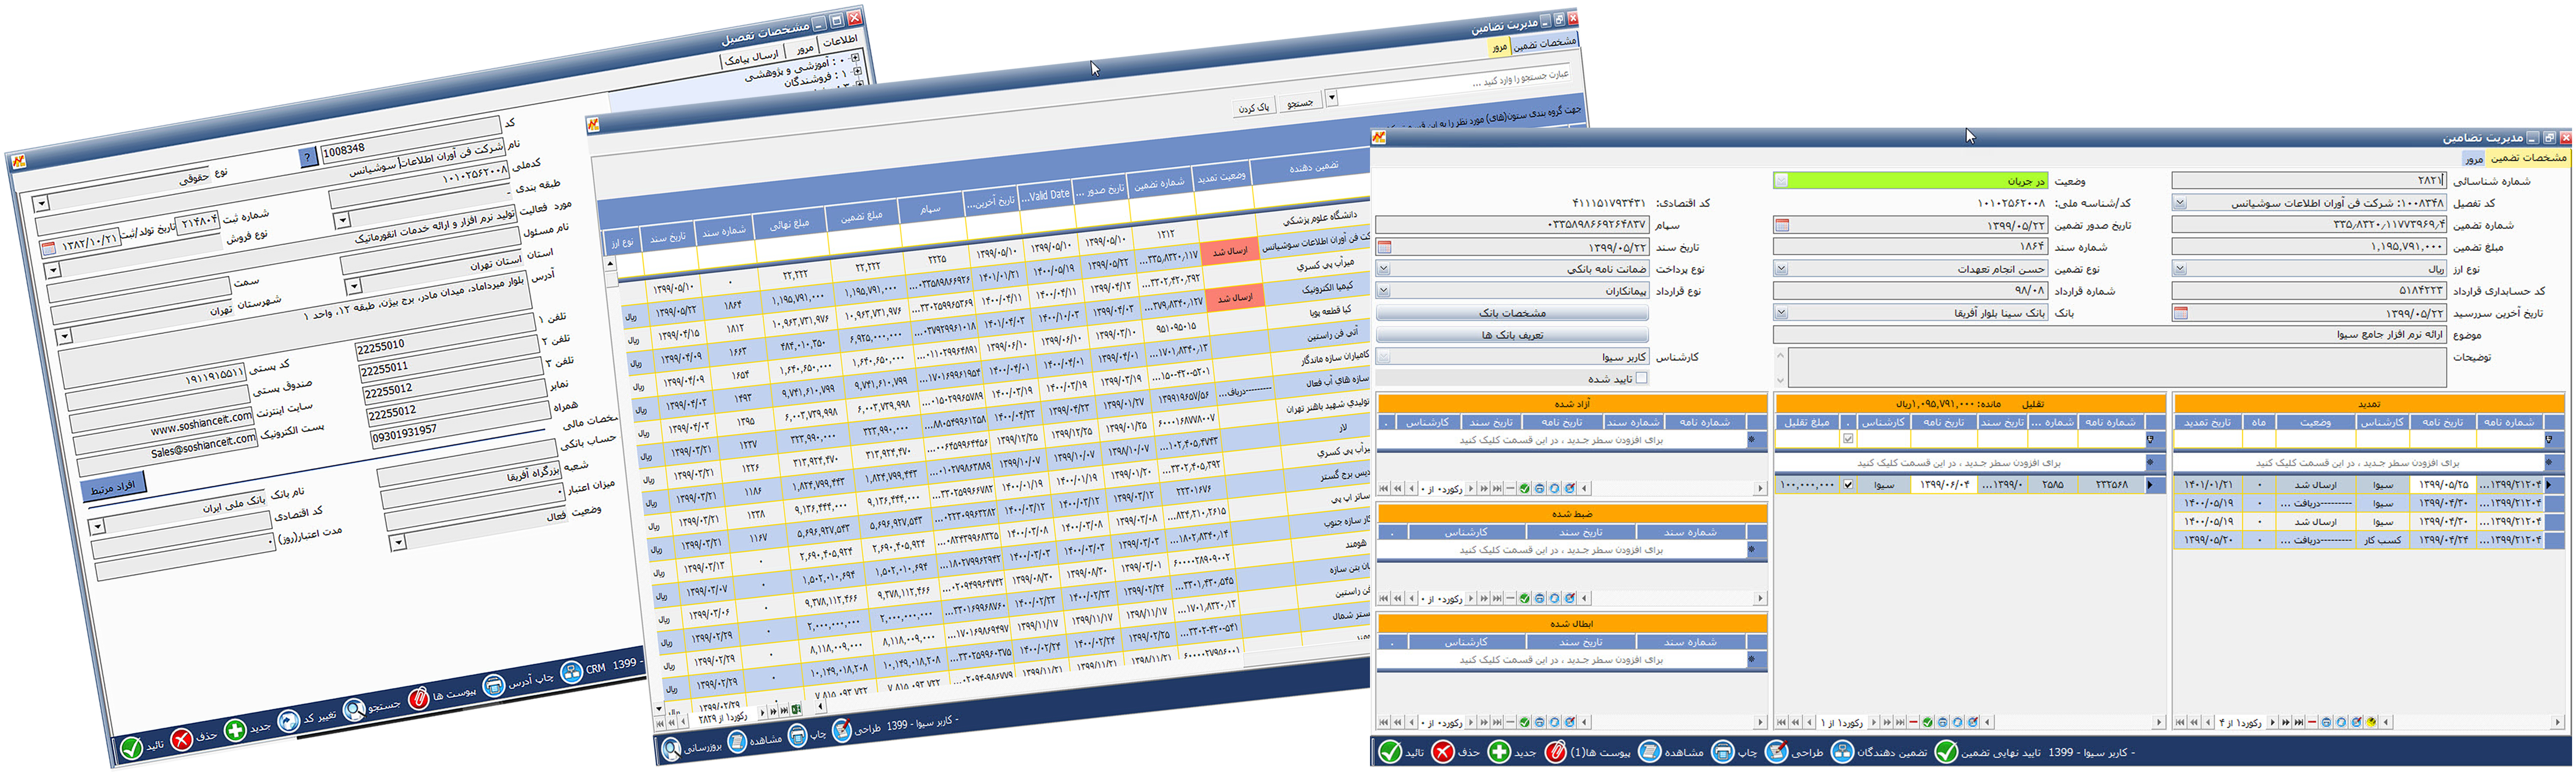Click چاپ آدرس print address icon
Image resolution: width=2576 pixels, height=772 pixels.
494,685
